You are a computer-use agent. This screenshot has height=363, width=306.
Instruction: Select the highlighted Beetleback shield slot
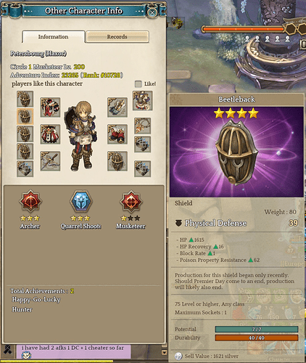click(25, 116)
